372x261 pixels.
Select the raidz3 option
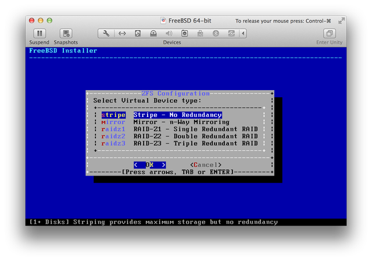(113, 144)
